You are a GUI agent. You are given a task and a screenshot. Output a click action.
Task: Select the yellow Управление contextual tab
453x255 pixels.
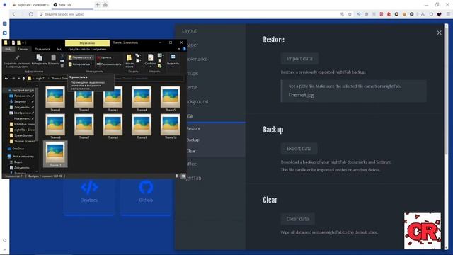(87, 43)
